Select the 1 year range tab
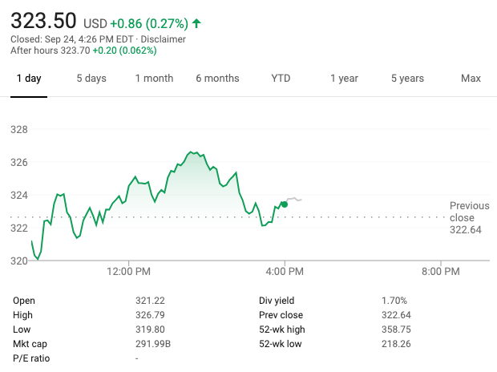The height and width of the screenshot is (372, 497). click(x=344, y=79)
